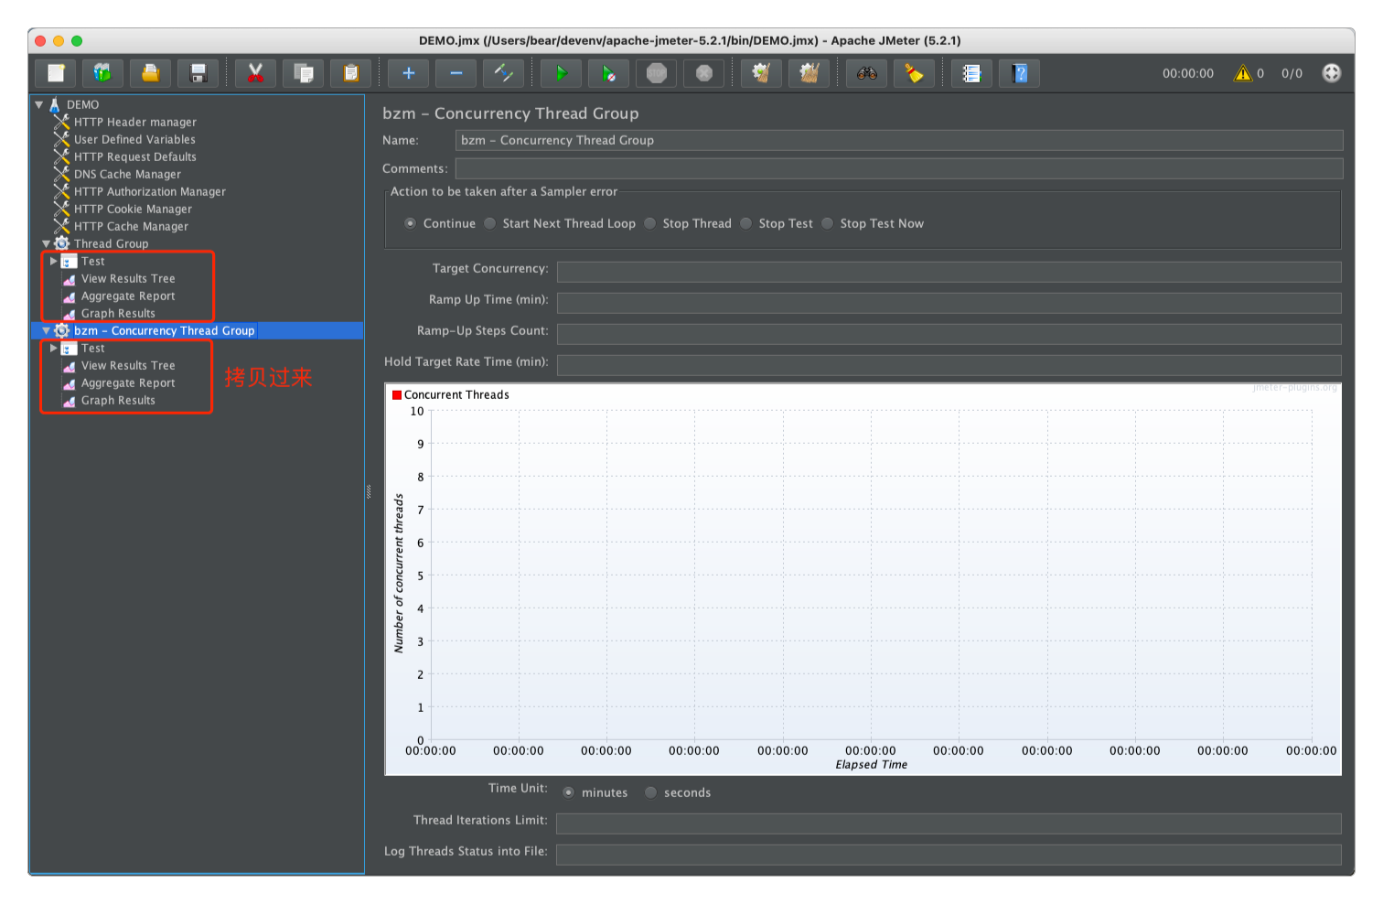Screen dimensions: 1383x904
Task: Click the Help question mark icon
Action: 1019,73
